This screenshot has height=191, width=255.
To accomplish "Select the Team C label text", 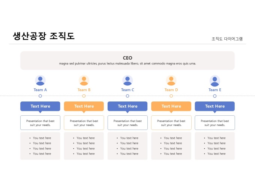I will coord(127,90).
